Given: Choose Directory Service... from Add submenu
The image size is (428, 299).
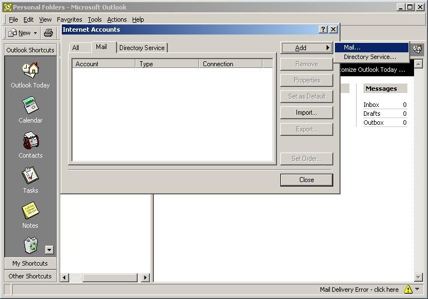Looking at the screenshot, I should tap(369, 57).
